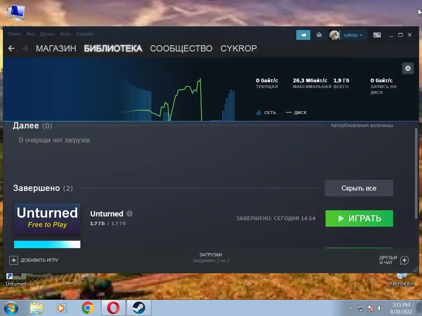Open the Вид menu

pyautogui.click(x=30, y=34)
